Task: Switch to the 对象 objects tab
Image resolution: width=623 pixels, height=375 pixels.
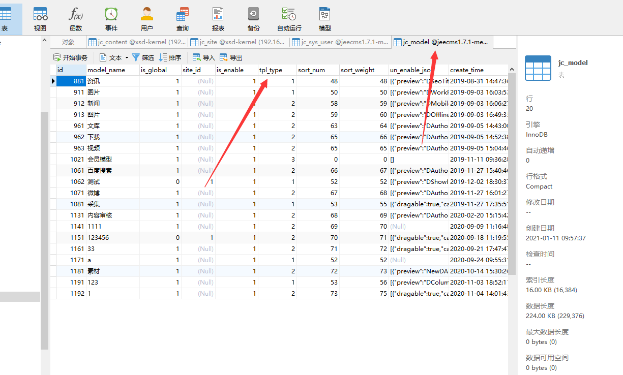Action: tap(68, 42)
